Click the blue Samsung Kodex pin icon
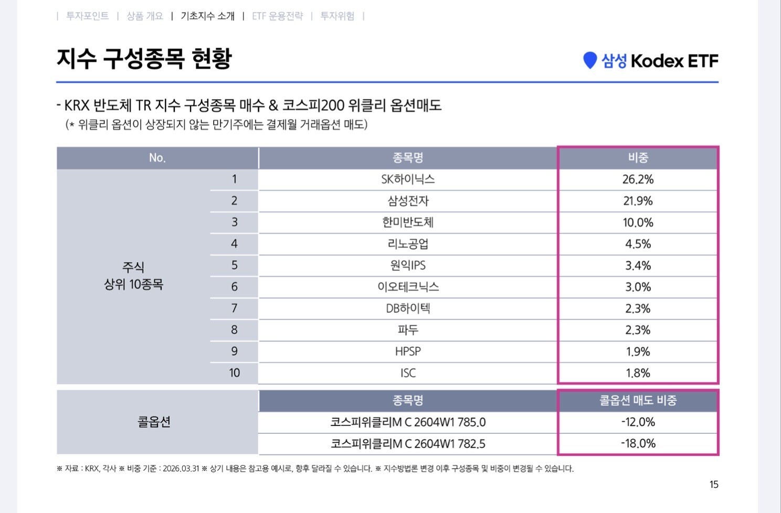Viewport: 781px width, 513px height. [x=590, y=60]
